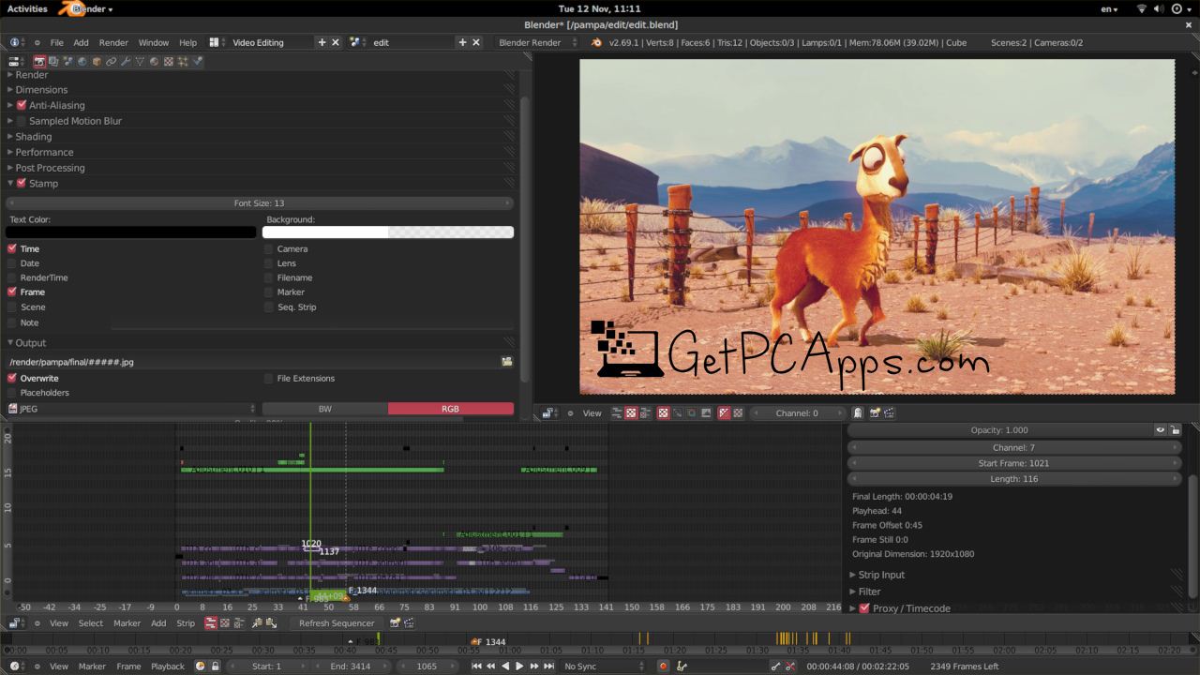Open the Object properties cube tab
The height and width of the screenshot is (675, 1200).
coord(97,61)
